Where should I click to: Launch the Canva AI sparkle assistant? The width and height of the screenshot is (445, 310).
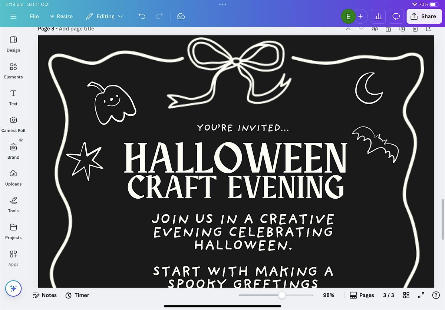click(x=13, y=289)
